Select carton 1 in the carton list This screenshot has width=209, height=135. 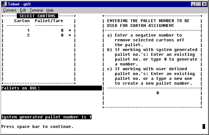[x=28, y=30]
